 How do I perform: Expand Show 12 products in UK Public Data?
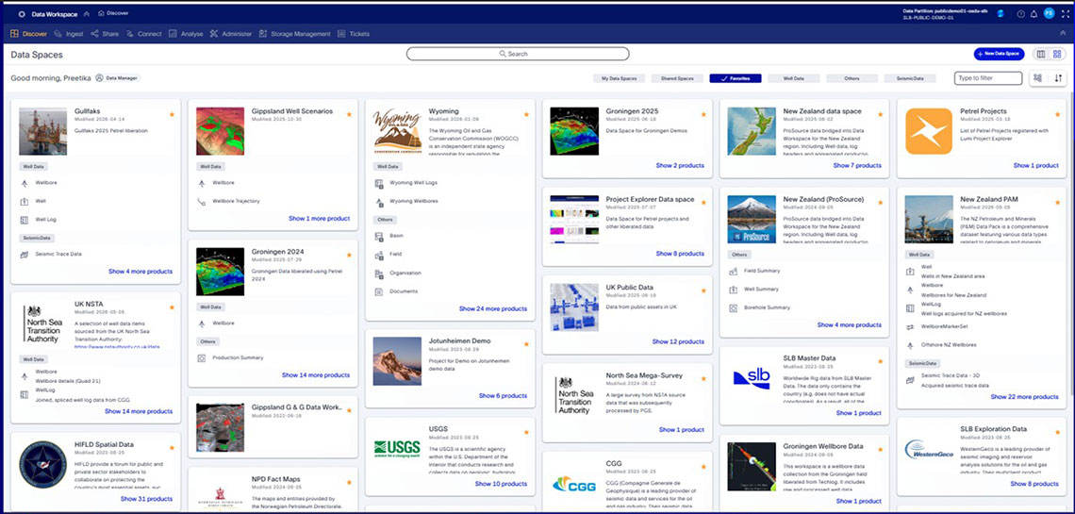point(677,341)
